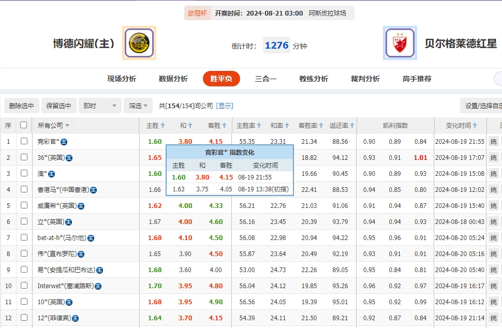502x328 pixels.
Task: Check the checkbox for 立*(英国) row
Action: point(24,221)
